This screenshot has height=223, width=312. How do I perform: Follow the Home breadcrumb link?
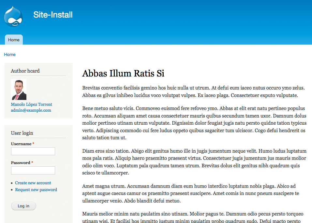click(10, 54)
